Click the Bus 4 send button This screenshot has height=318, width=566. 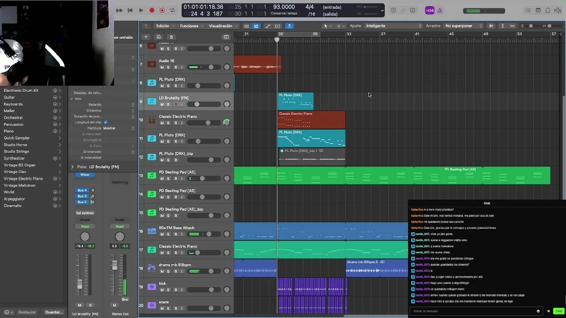[x=82, y=190]
